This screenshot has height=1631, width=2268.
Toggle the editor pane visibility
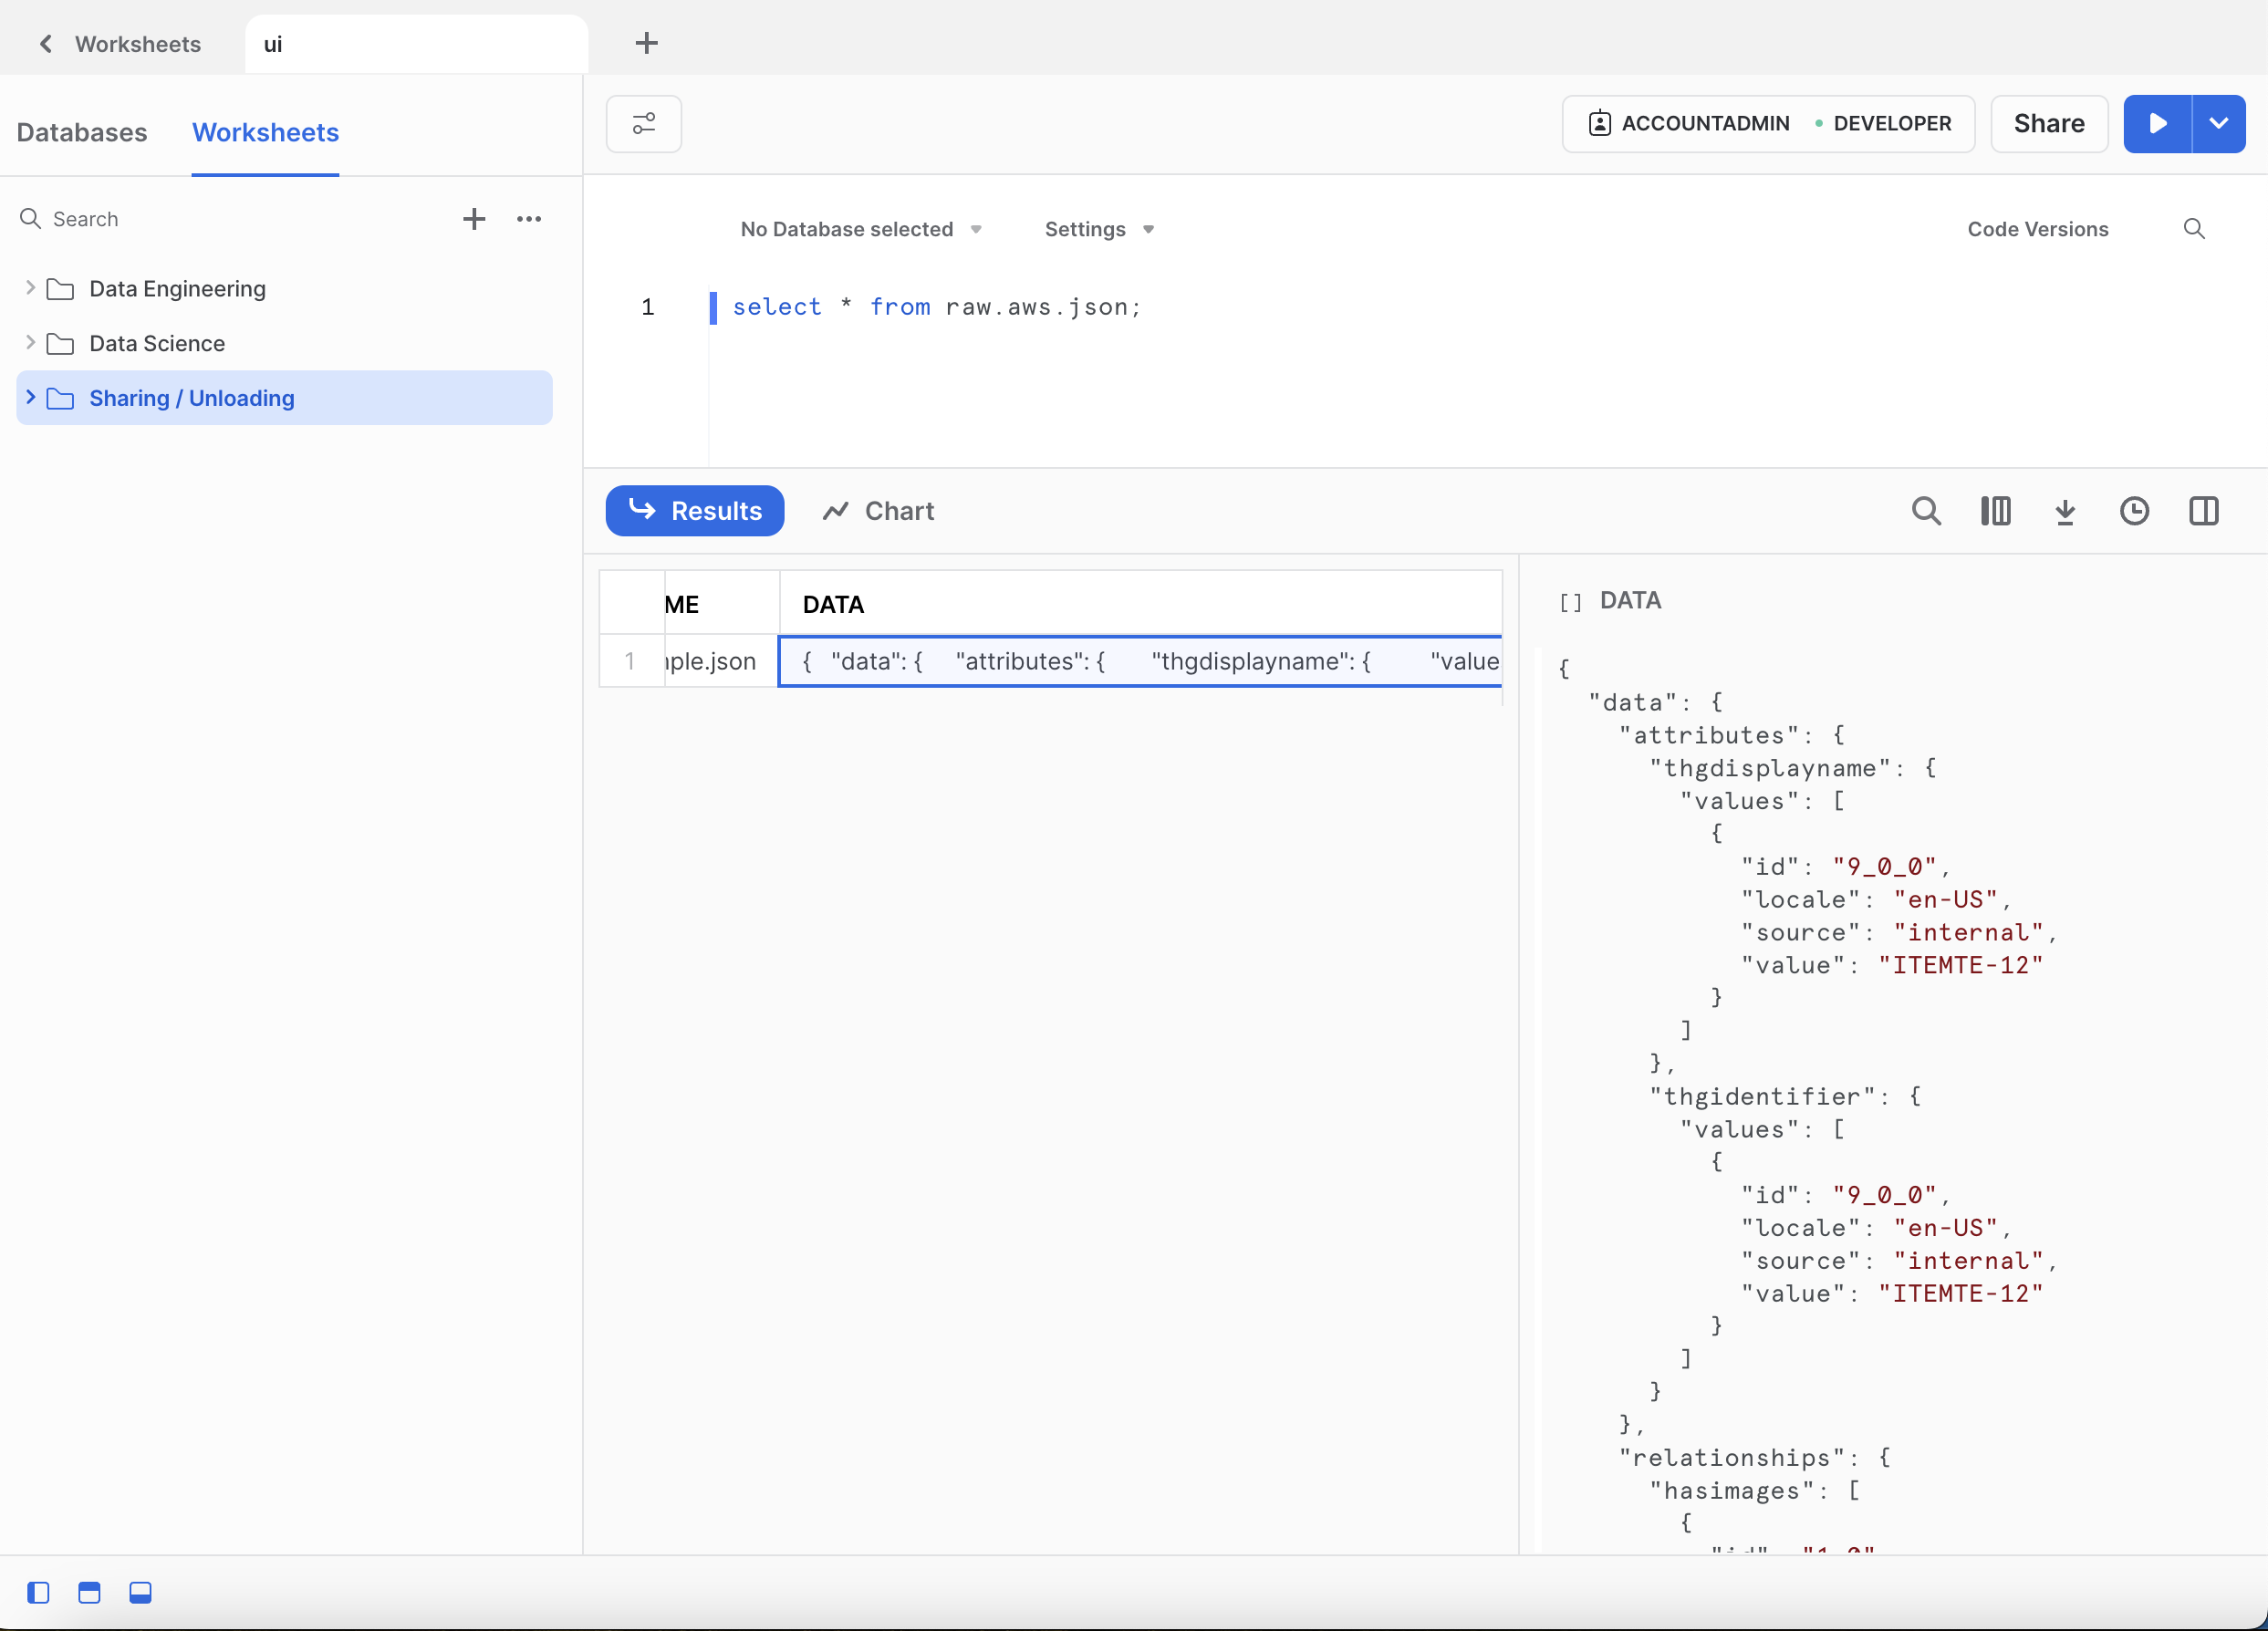89,1592
